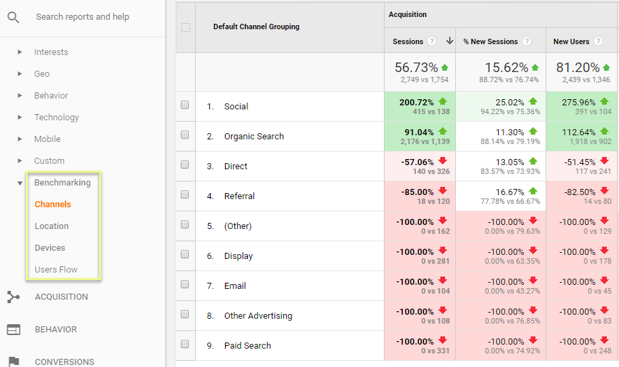Open the Location benchmarking report
Screen dimensions: 619x367
pyautogui.click(x=52, y=226)
